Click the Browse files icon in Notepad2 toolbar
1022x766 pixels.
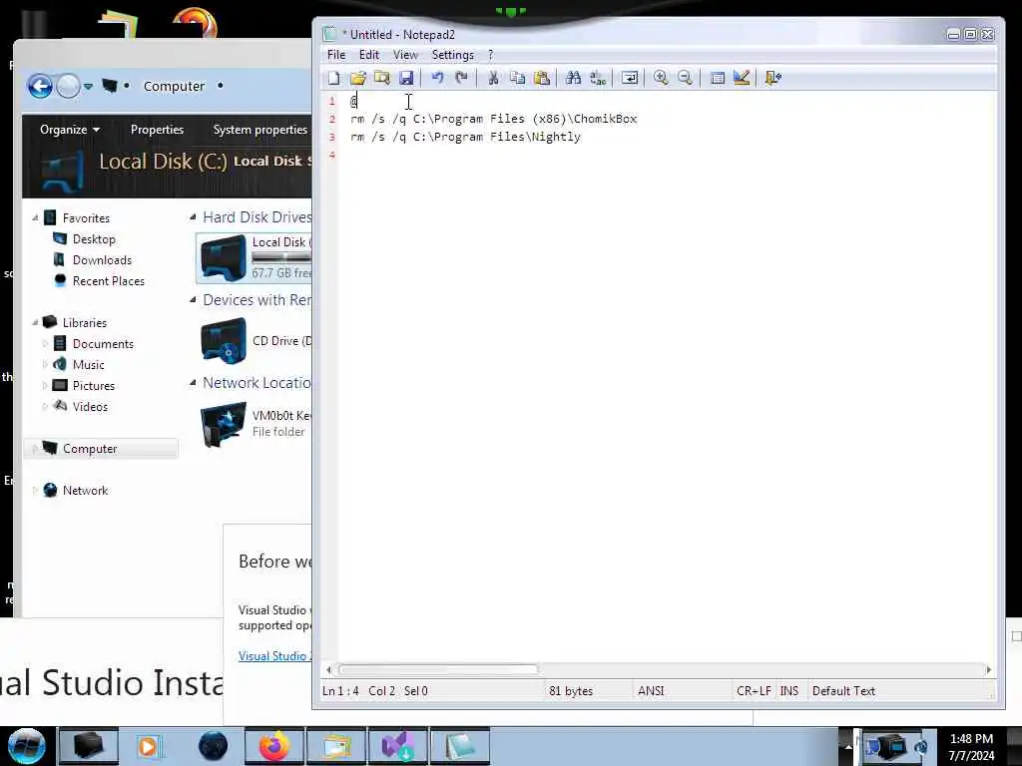click(382, 78)
